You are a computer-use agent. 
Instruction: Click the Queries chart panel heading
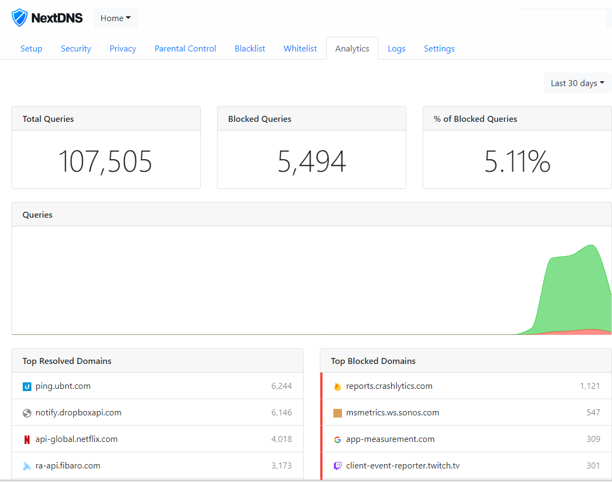37,214
